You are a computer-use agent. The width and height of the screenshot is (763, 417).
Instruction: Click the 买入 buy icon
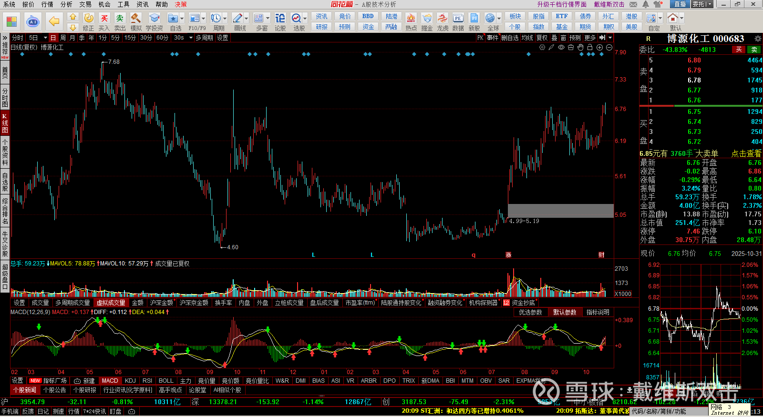point(104,18)
